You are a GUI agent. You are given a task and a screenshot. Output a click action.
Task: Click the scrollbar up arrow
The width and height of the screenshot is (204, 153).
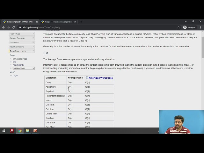[x=203, y=32]
